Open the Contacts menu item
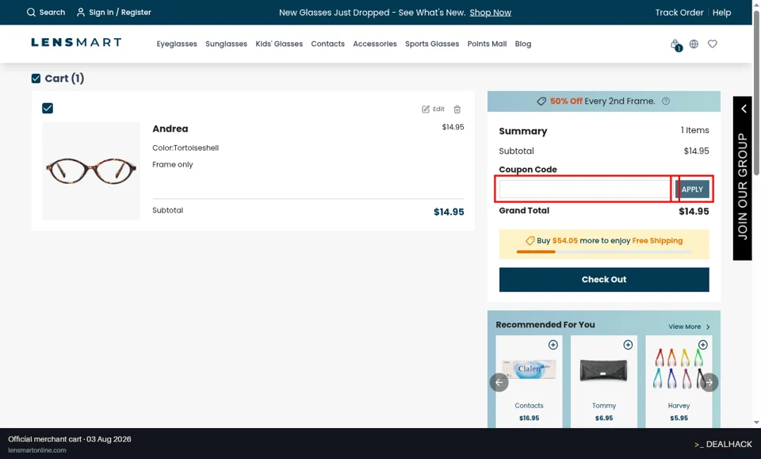The height and width of the screenshot is (459, 761). coord(327,44)
